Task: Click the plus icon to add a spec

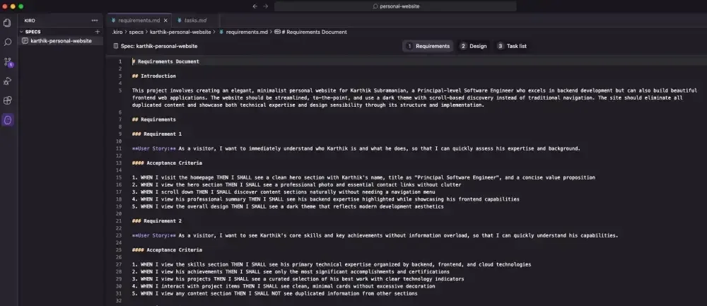Action: 98,32
